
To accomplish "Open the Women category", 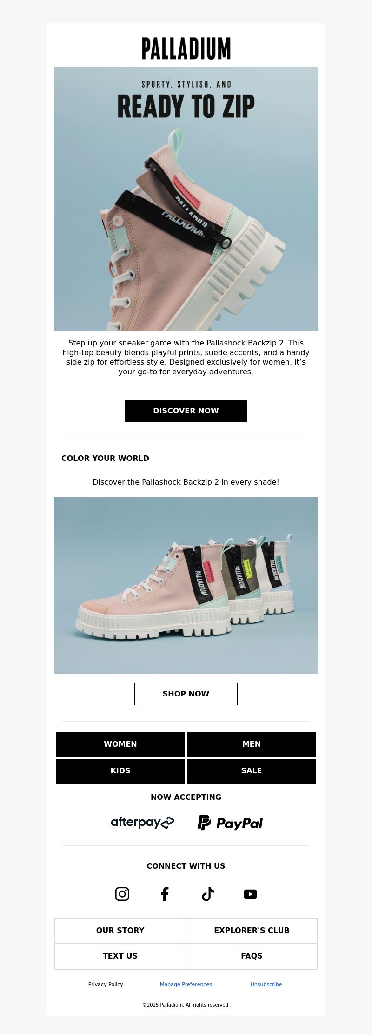I will pyautogui.click(x=120, y=744).
